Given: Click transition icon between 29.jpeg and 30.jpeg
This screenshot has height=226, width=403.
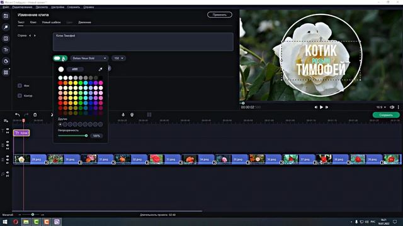Looking at the screenshot, I should click(47, 163).
